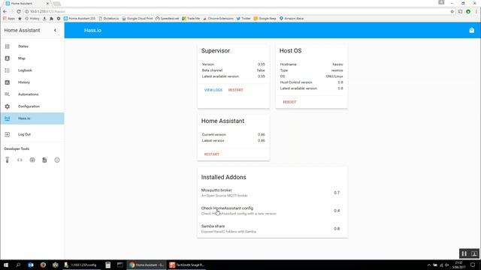This screenshot has width=481, height=270.
Task: Click RESTART in the Supervisor card
Action: click(235, 90)
